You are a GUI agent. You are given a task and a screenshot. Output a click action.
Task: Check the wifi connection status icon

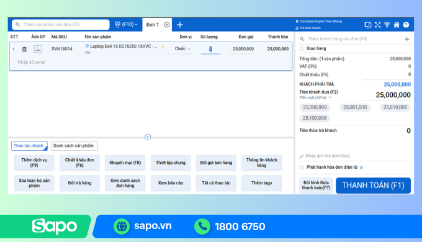coord(387,25)
